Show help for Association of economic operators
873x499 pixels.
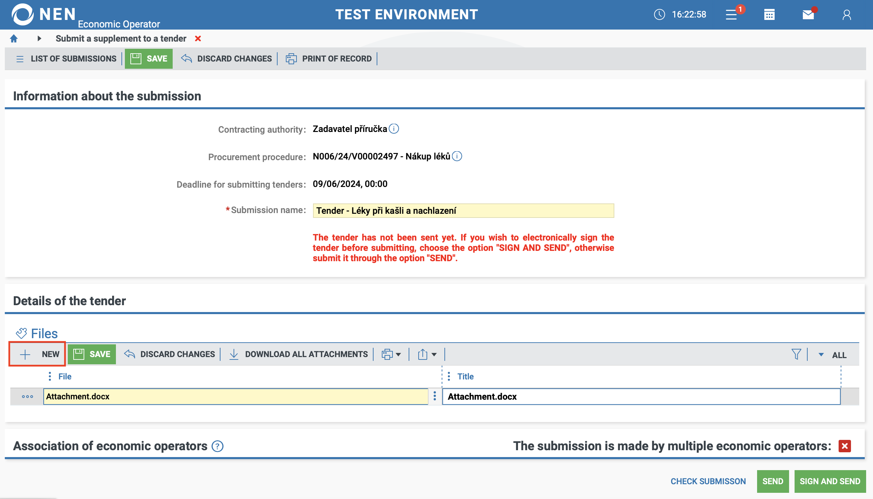point(217,446)
